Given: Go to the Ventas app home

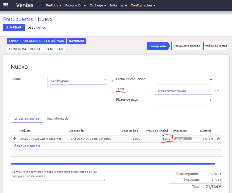Looking at the screenshot, I should [x=25, y=5].
